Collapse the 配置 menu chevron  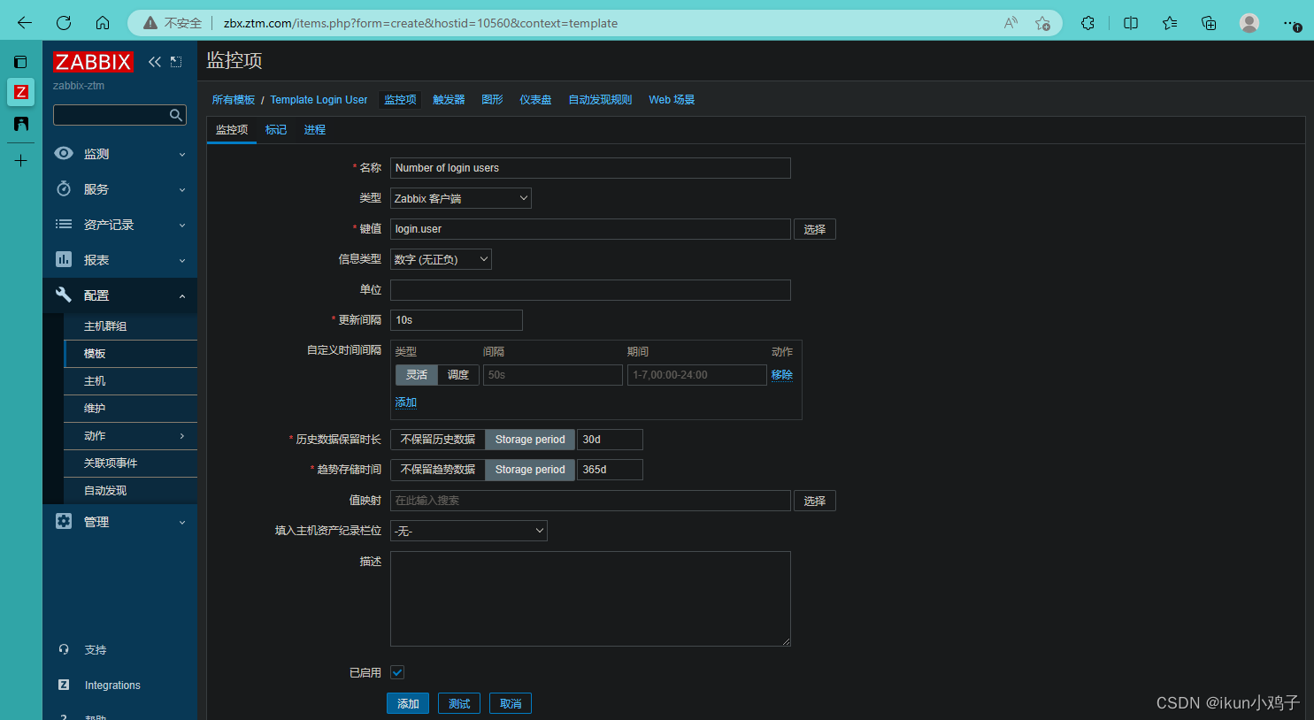point(182,296)
